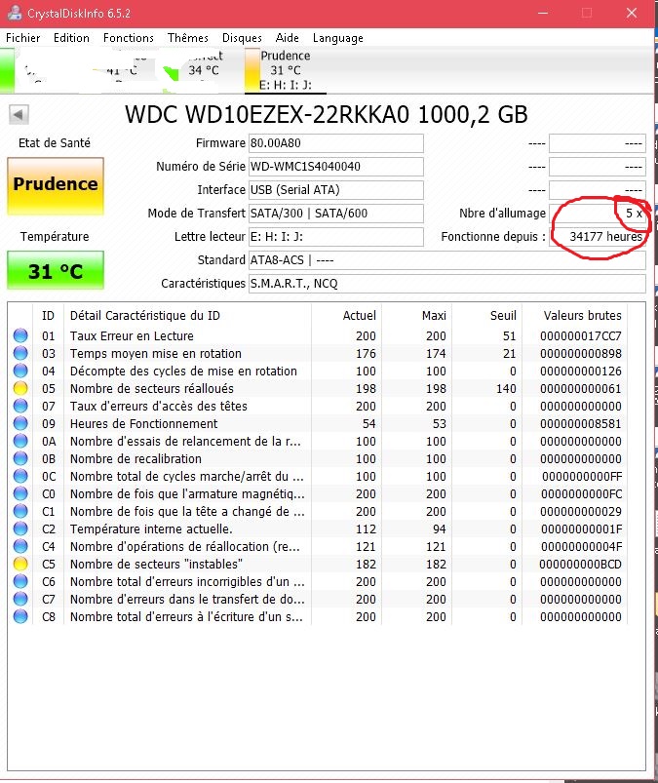The height and width of the screenshot is (783, 658).
Task: Click blue status icon for Taux Erreur en Lecture
Action: click(20, 335)
